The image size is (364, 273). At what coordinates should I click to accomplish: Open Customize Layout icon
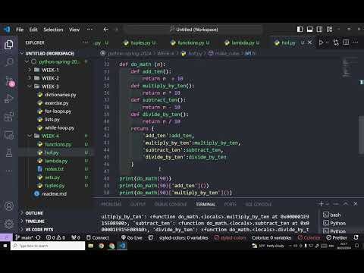tap(329, 30)
